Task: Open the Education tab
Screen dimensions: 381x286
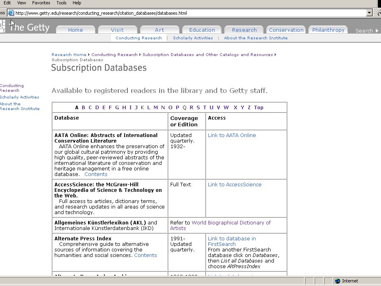Action: (x=202, y=30)
